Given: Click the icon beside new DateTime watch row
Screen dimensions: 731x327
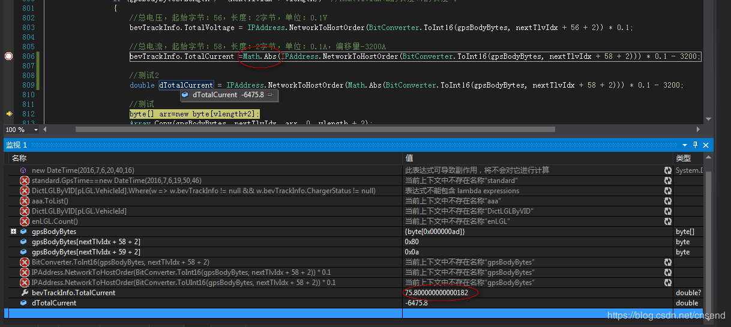Looking at the screenshot, I should (x=24, y=170).
